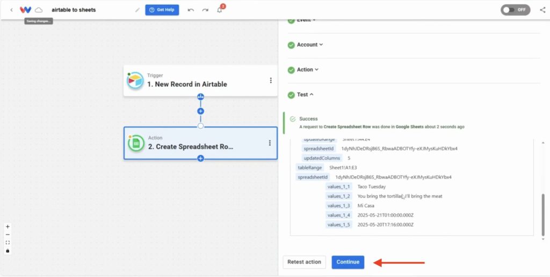Select the Taco Tuesday value
550x277 pixels.
372,187
